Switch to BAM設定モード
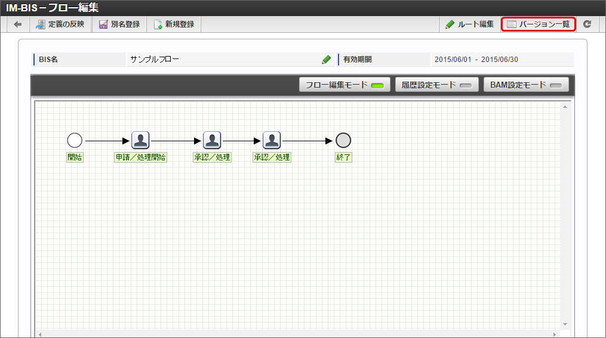The image size is (606, 338). [526, 85]
